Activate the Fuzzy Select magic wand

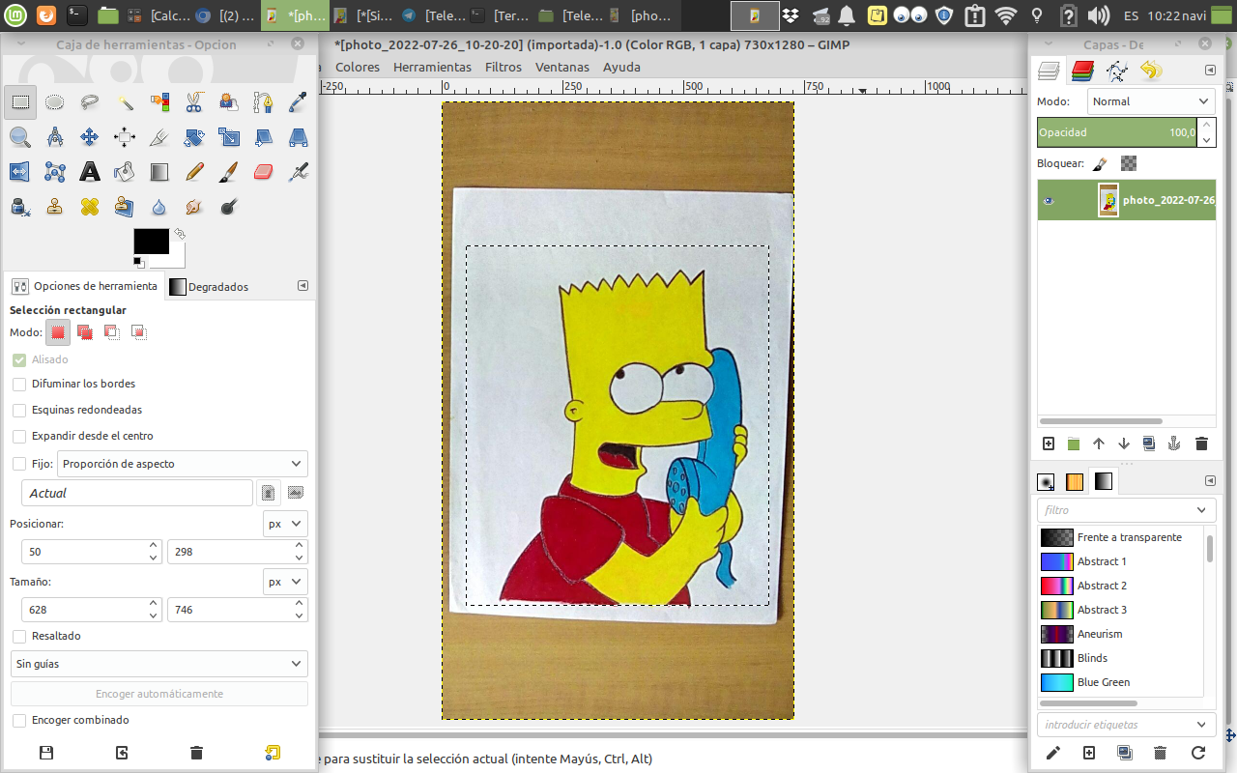click(x=125, y=101)
